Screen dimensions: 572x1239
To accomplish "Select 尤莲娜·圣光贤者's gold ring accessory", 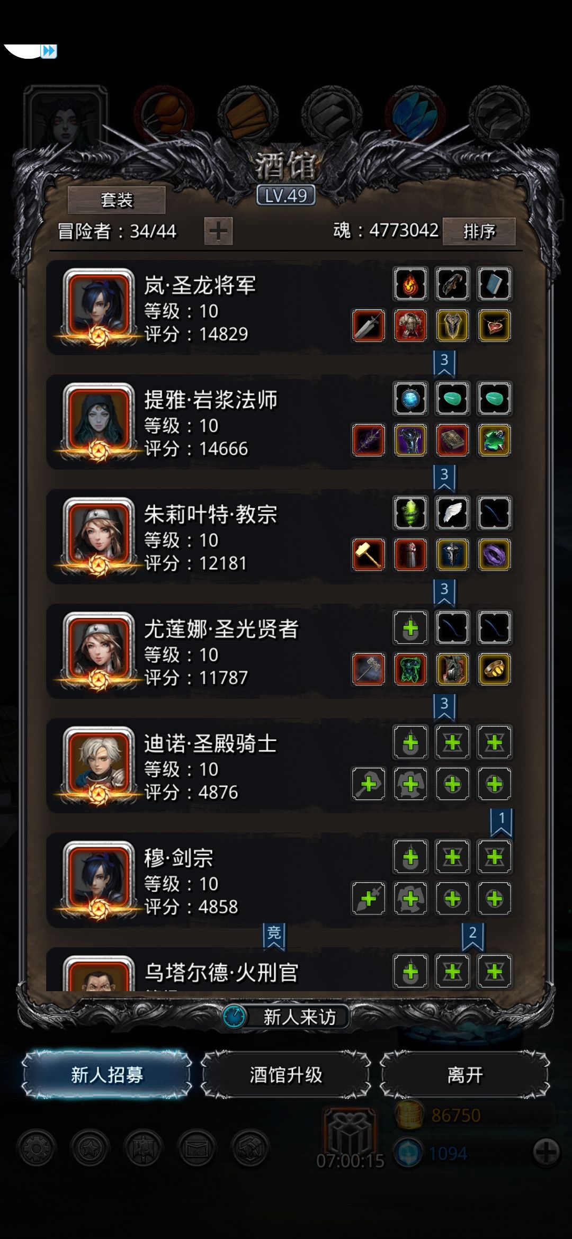I will [494, 669].
